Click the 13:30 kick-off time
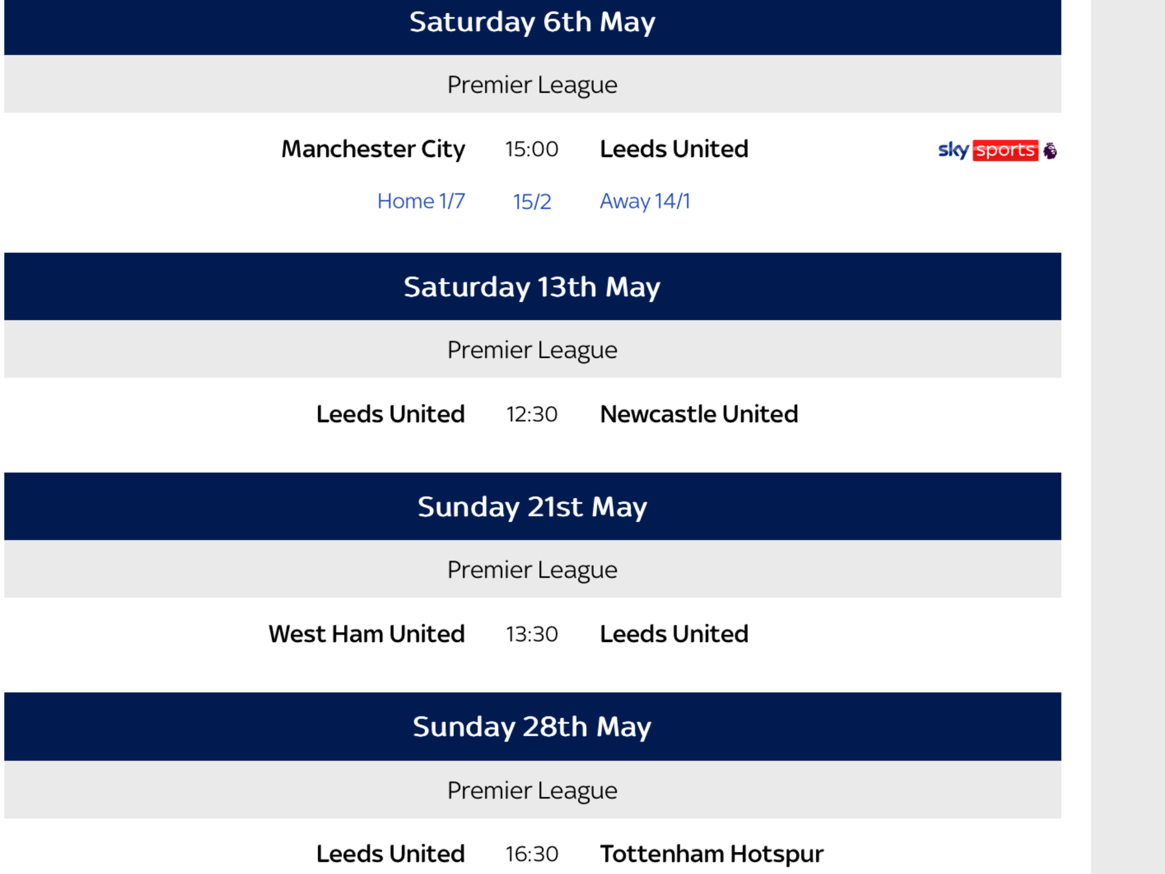Screen dimensions: 1165x874 coord(532,634)
